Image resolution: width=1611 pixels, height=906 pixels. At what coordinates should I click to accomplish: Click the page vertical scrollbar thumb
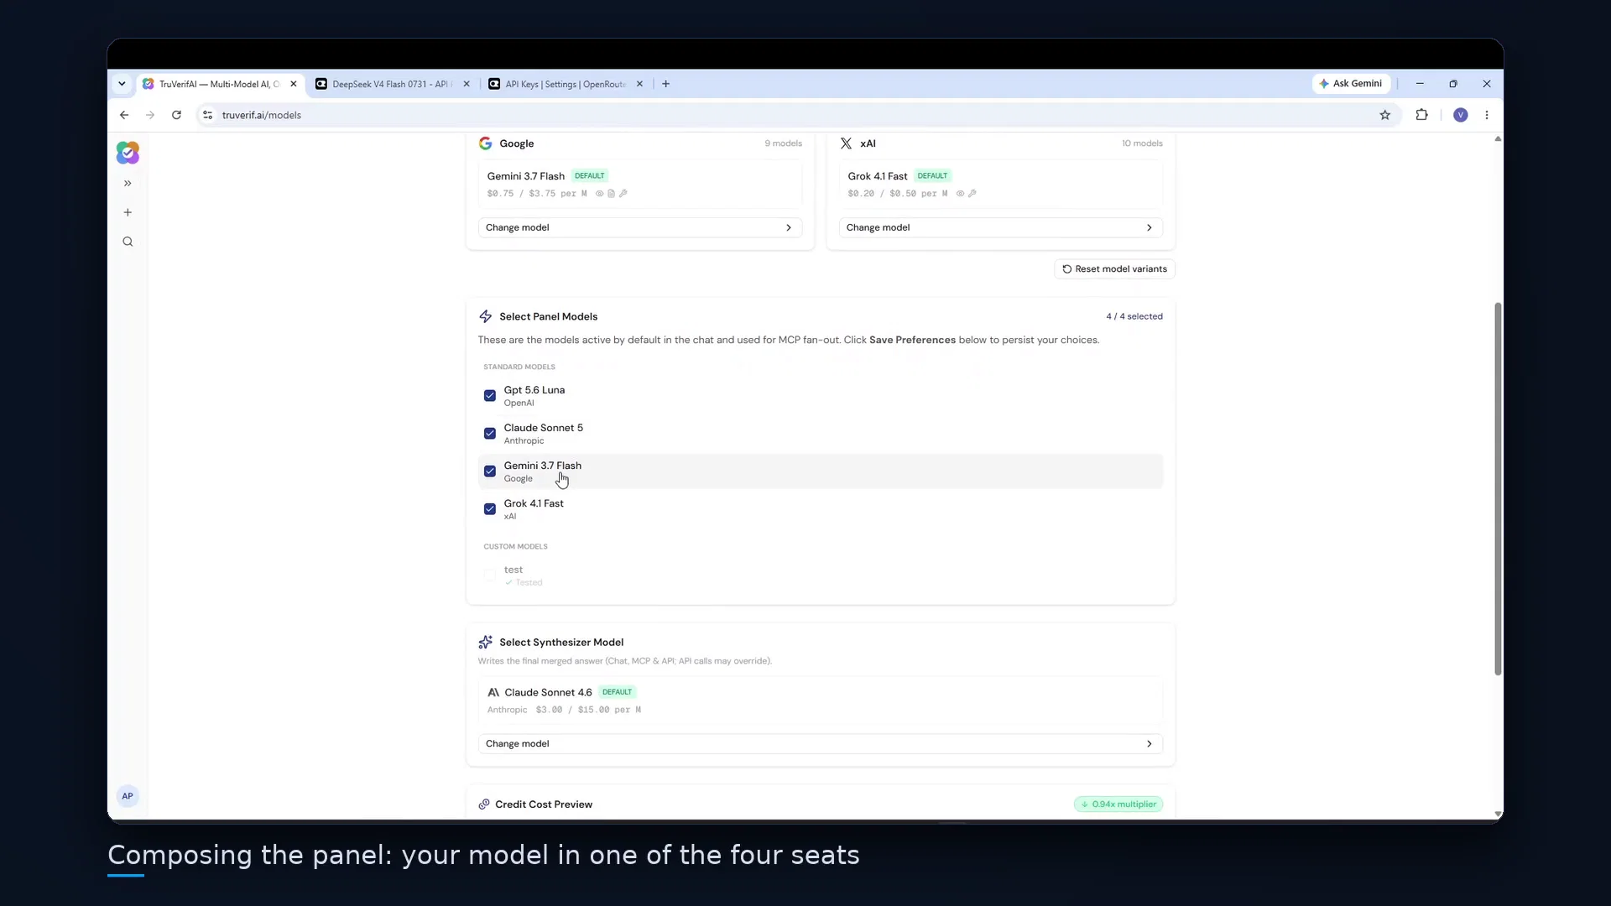click(1498, 488)
